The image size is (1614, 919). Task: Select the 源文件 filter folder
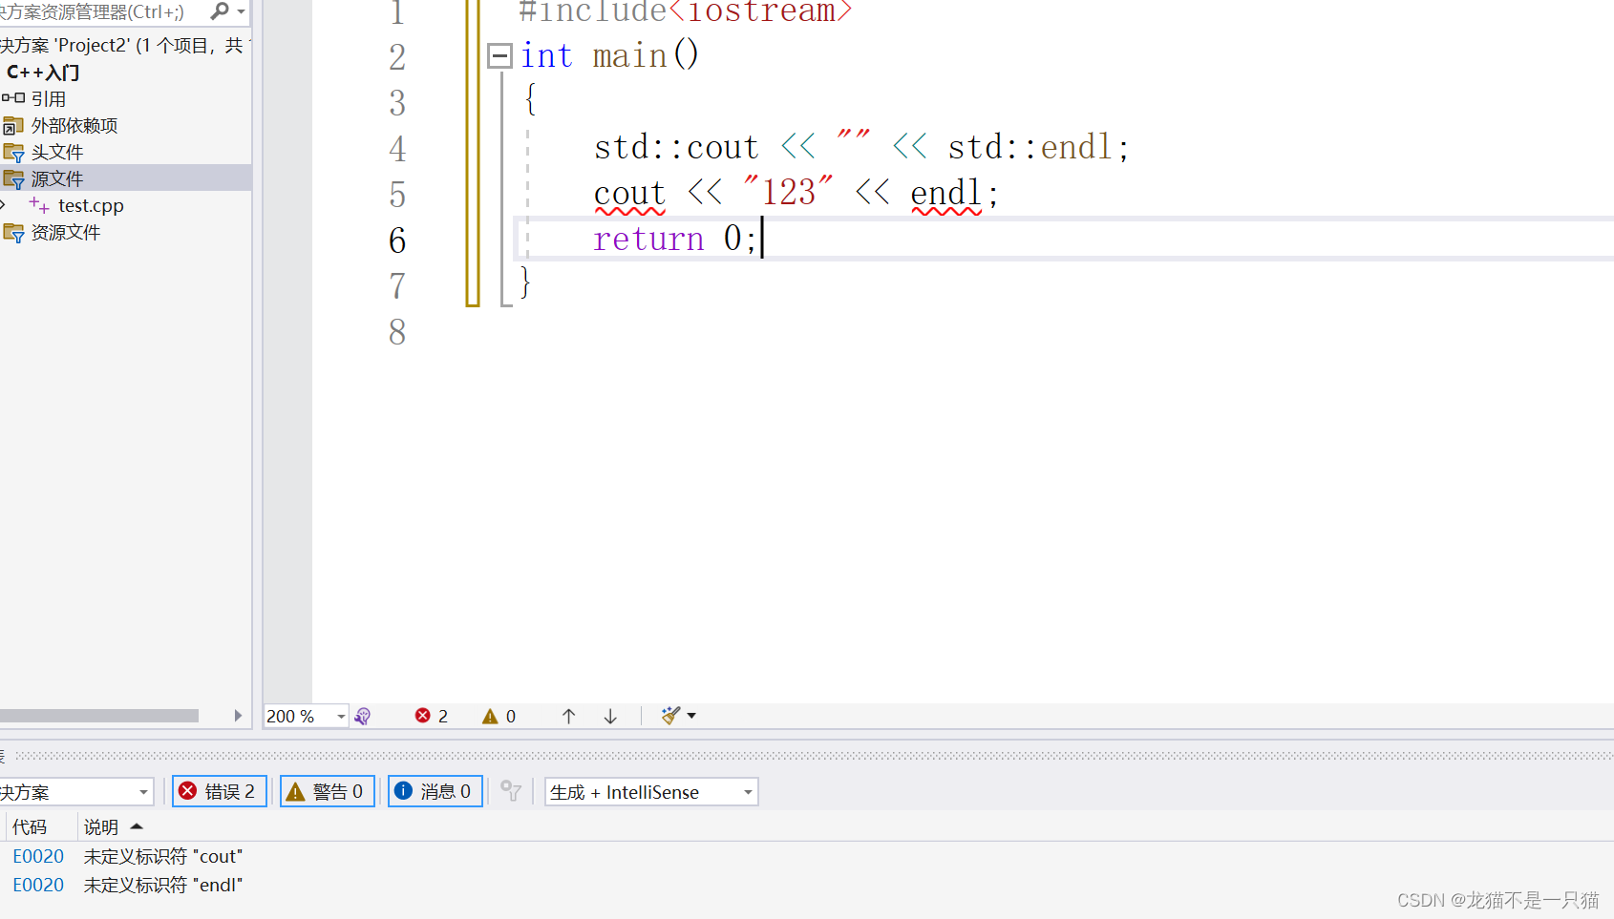tap(57, 179)
